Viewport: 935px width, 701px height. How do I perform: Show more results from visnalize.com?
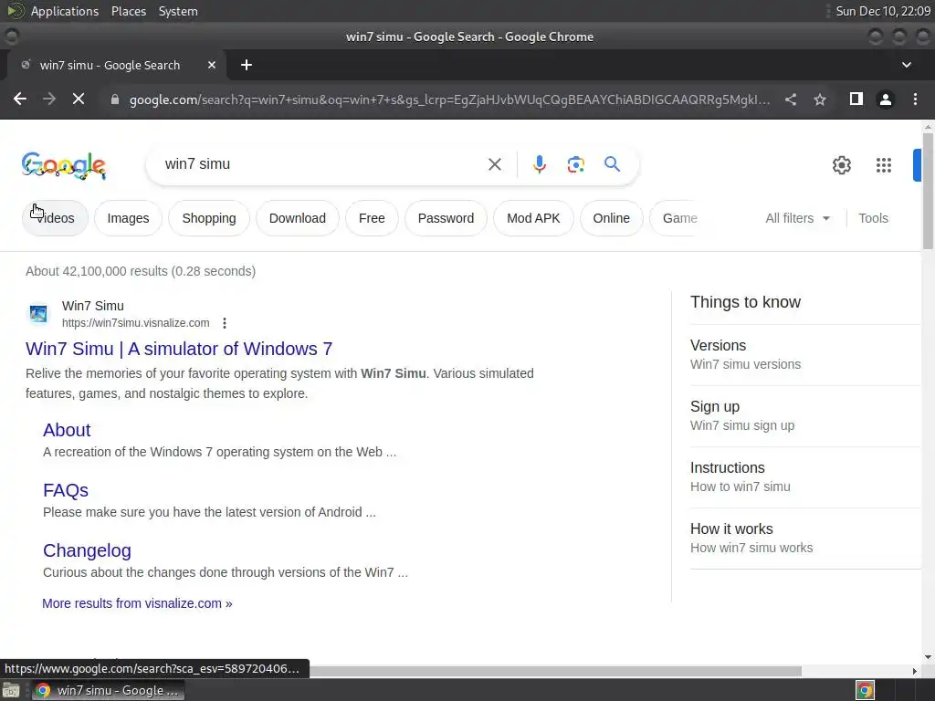137,603
